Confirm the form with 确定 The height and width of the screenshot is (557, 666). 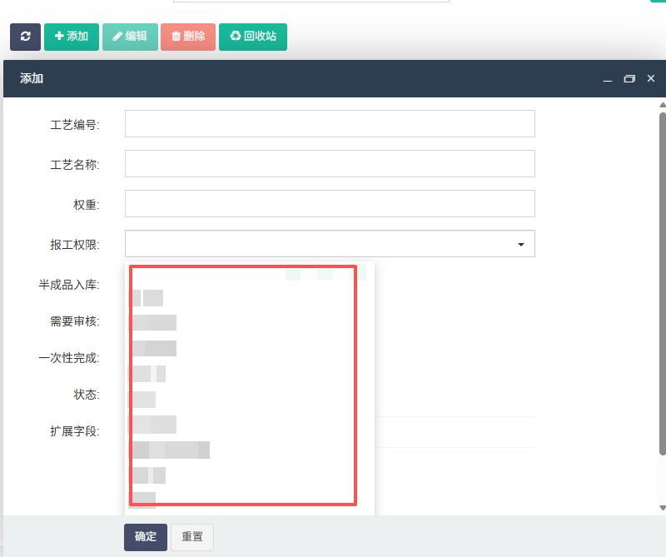pyautogui.click(x=146, y=537)
